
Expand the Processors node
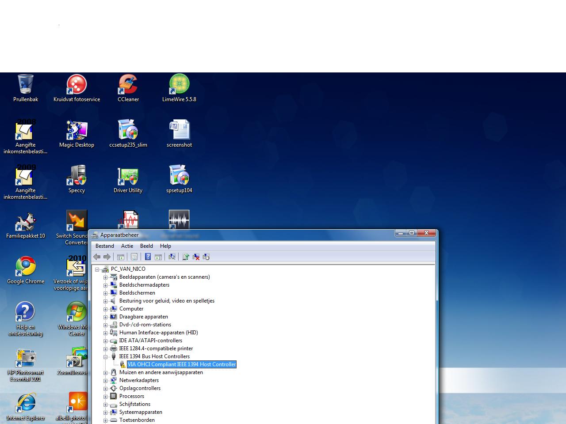(106, 396)
